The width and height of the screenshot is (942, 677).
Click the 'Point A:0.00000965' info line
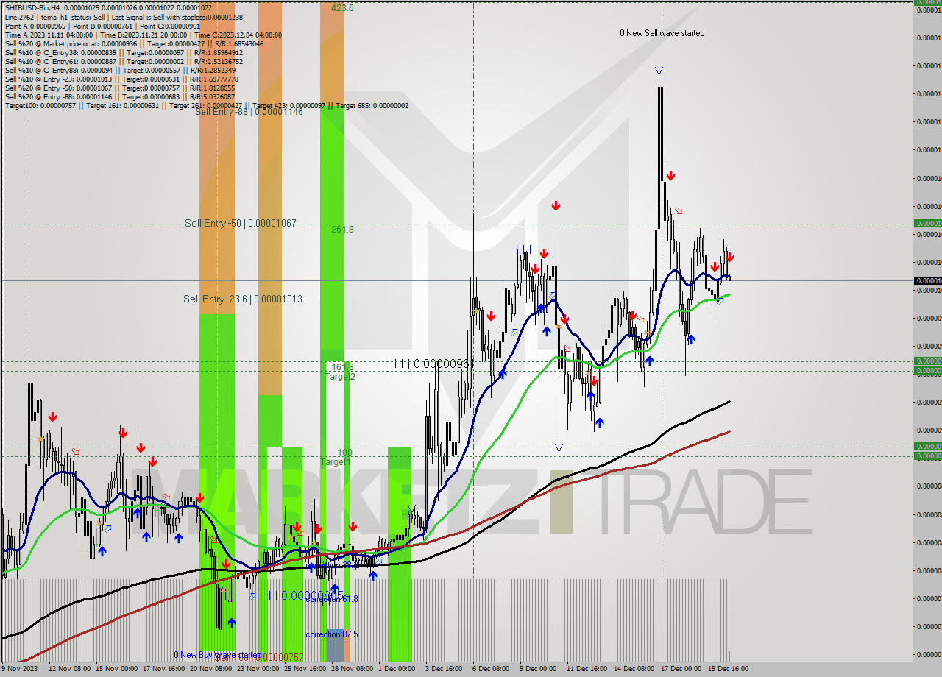(102, 26)
